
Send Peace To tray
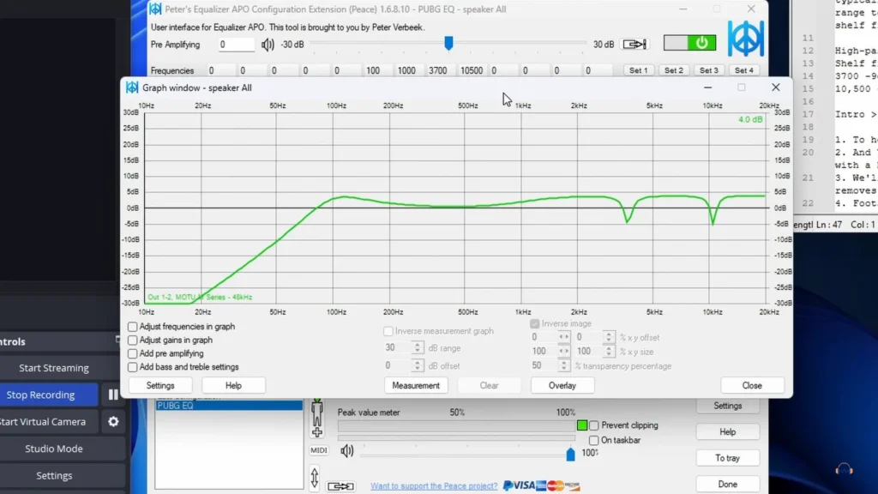pyautogui.click(x=727, y=458)
